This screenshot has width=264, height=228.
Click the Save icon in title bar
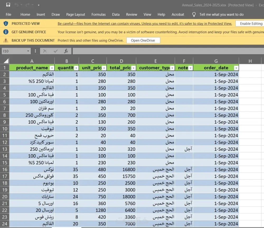(8, 5)
